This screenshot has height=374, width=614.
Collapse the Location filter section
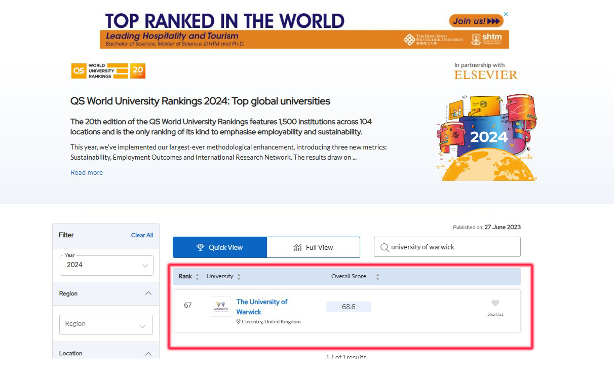[148, 353]
